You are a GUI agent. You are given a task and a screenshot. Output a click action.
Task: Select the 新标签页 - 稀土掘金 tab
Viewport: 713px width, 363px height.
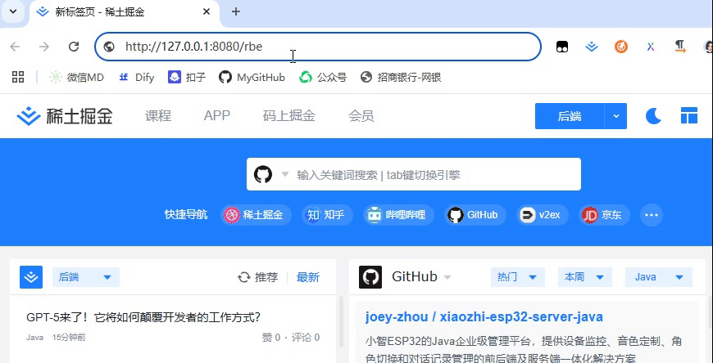pos(123,12)
